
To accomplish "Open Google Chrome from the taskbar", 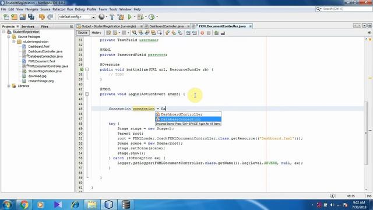I will coord(24,205).
